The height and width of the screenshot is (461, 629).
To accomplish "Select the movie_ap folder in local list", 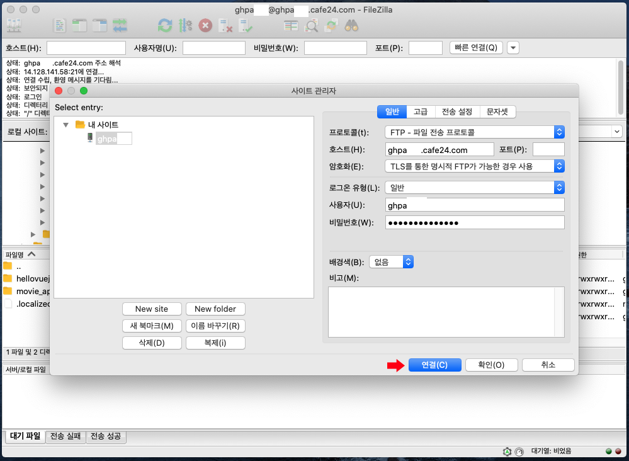I will point(26,292).
